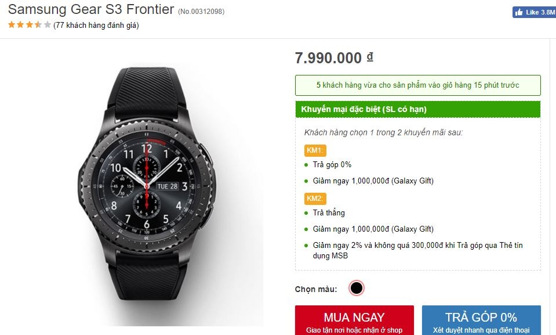Open the 77 khách hàng đánh giá reviews link

pyautogui.click(x=96, y=25)
